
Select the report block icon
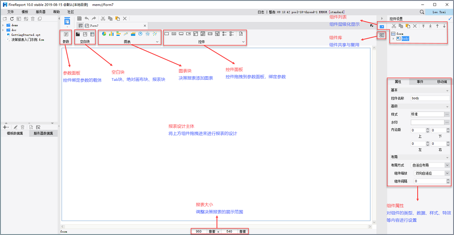pos(92,34)
